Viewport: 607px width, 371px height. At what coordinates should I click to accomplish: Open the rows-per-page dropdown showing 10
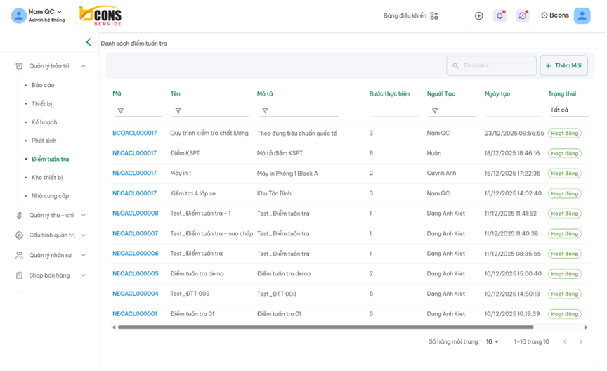pos(492,342)
